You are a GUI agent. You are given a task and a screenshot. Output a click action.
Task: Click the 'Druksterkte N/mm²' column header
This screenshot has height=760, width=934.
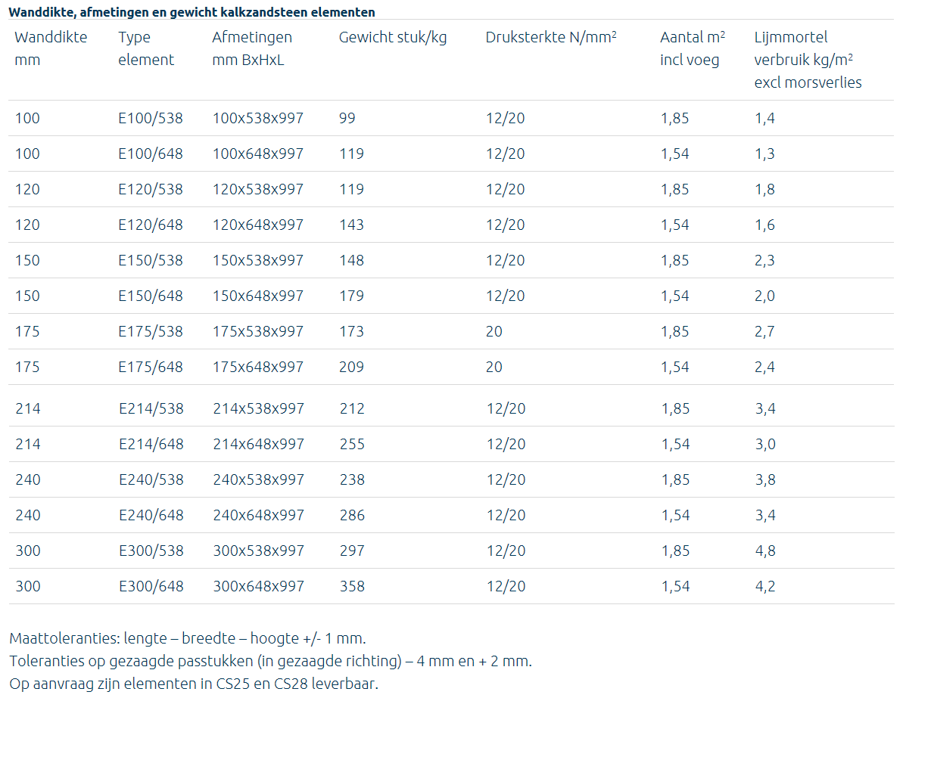550,37
